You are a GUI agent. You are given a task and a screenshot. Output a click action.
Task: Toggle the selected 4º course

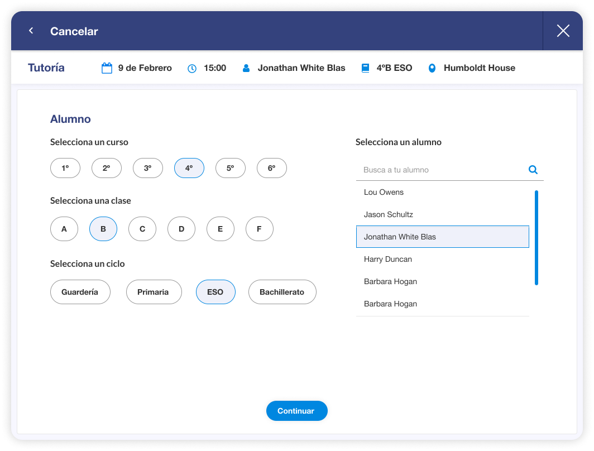[189, 168]
